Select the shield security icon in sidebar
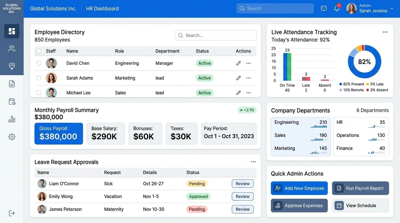The width and height of the screenshot is (400, 223). (12, 66)
